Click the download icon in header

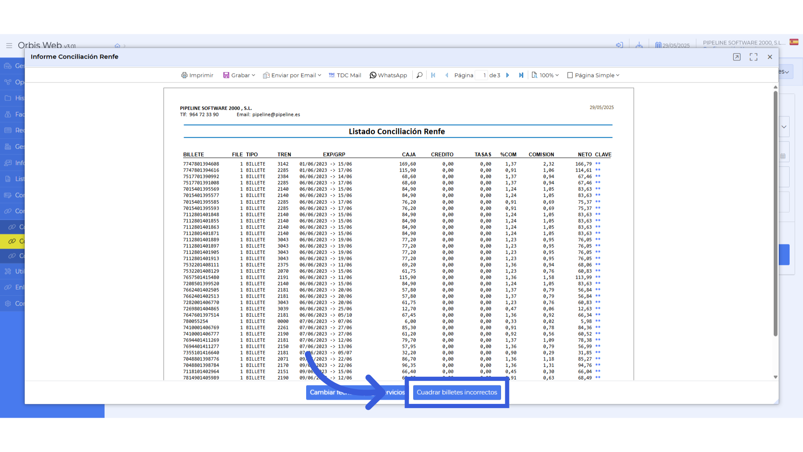click(639, 45)
